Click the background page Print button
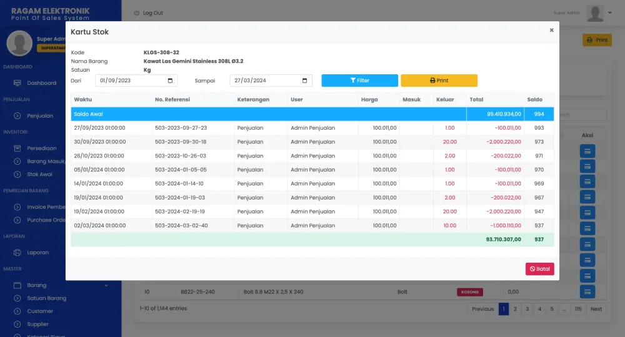This screenshot has width=625, height=337. click(597, 40)
